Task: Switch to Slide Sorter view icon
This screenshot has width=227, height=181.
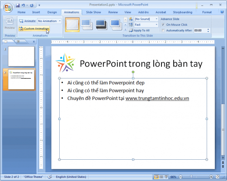Action: pyautogui.click(x=161, y=177)
